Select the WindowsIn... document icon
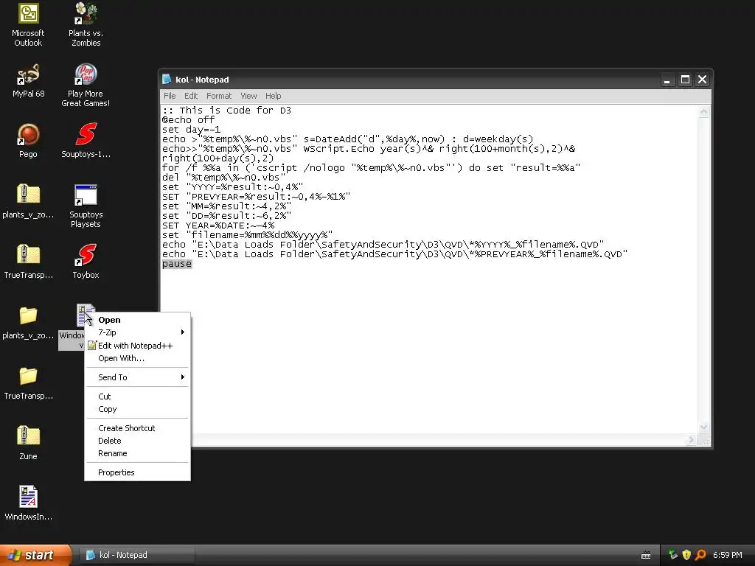755x566 pixels. (x=29, y=503)
